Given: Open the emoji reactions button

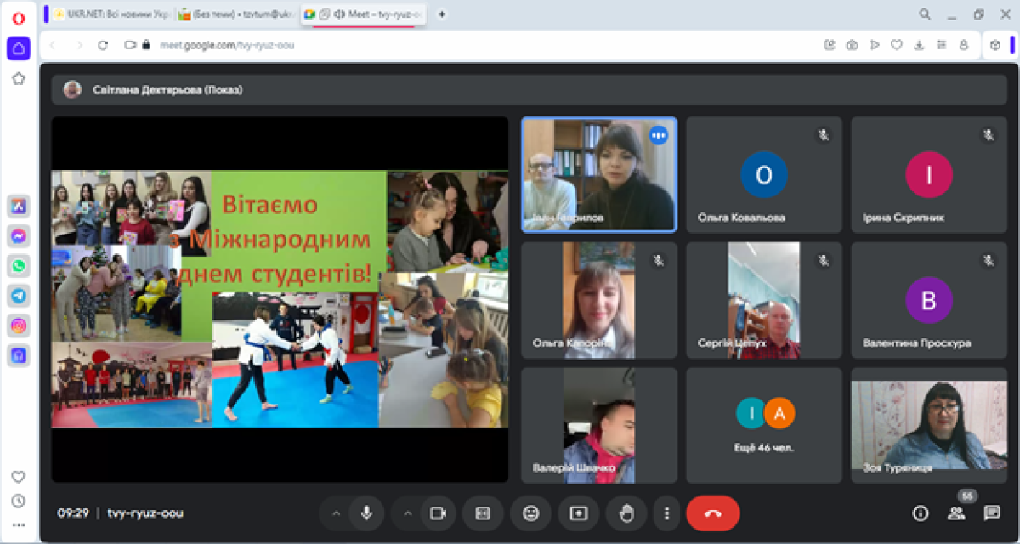Looking at the screenshot, I should (531, 513).
